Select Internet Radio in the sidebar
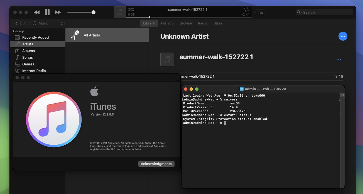363x194 pixels. [x=38, y=71]
